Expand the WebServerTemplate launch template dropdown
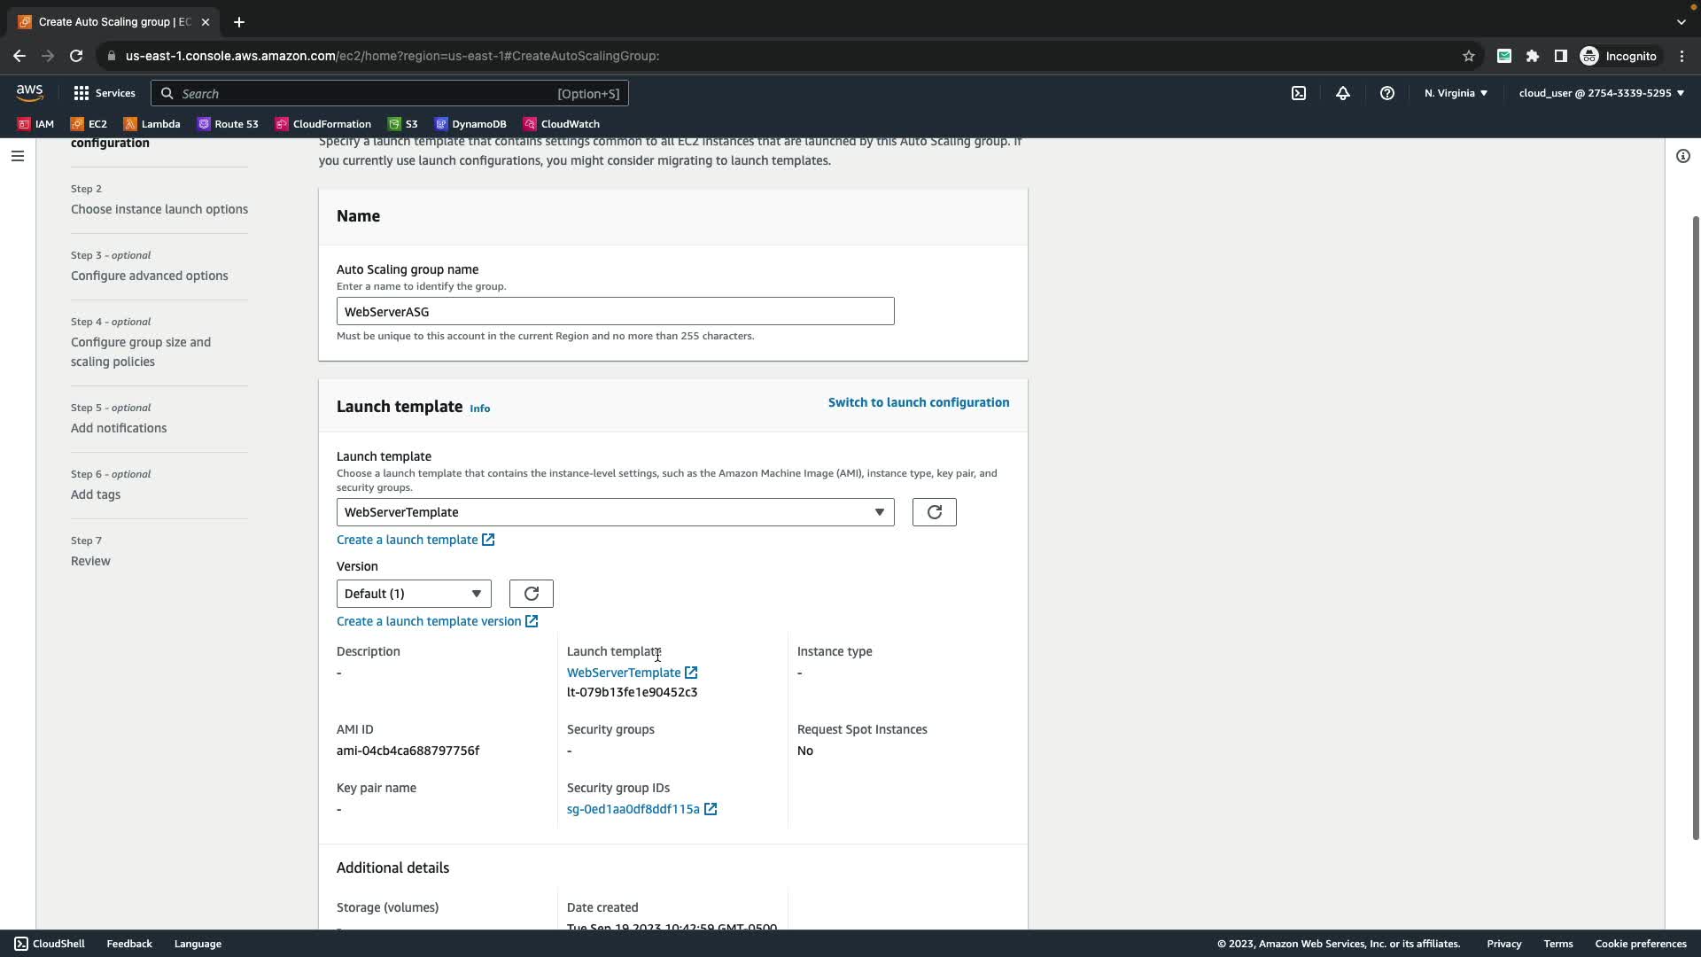The image size is (1701, 957). click(x=615, y=512)
